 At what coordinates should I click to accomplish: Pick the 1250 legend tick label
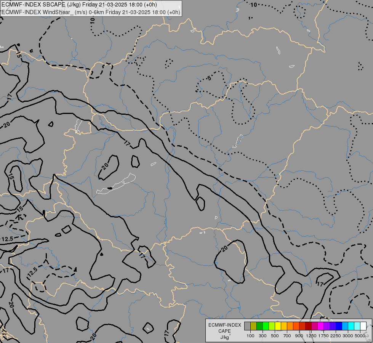click(311, 336)
